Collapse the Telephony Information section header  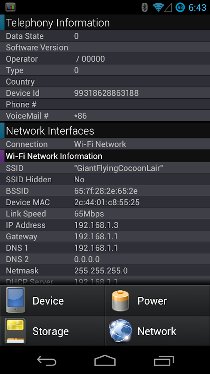click(105, 22)
